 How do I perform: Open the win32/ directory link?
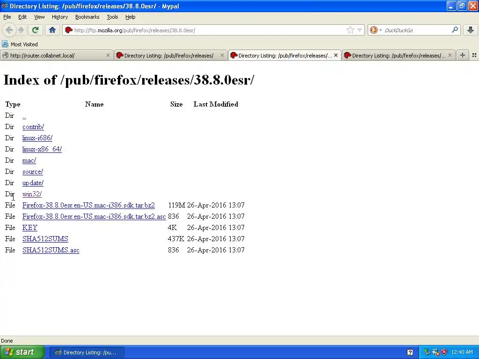click(32, 194)
